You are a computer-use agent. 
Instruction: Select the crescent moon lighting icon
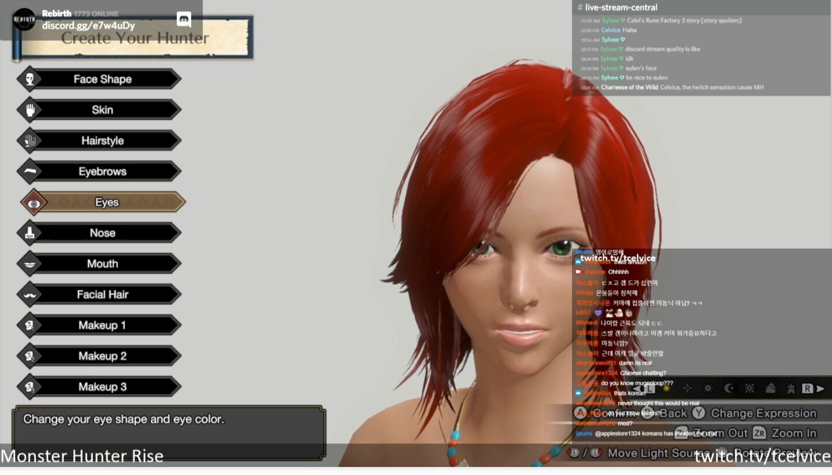pyautogui.click(x=729, y=388)
